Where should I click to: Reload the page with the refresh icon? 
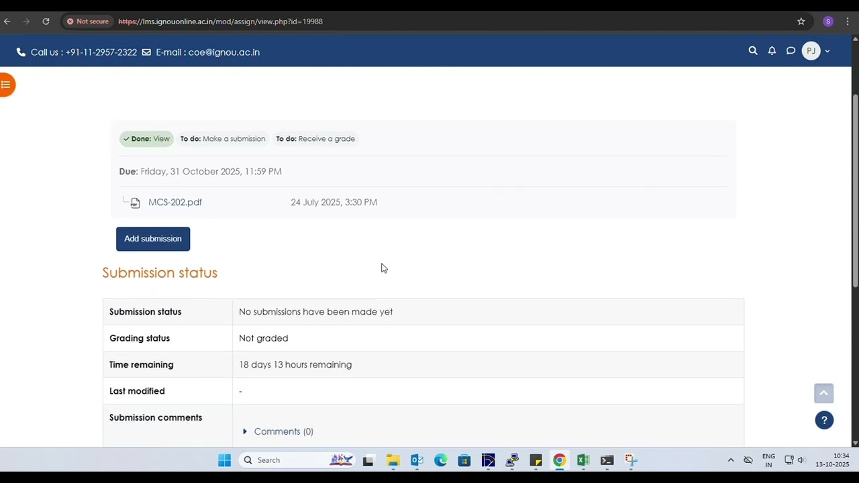click(x=46, y=21)
